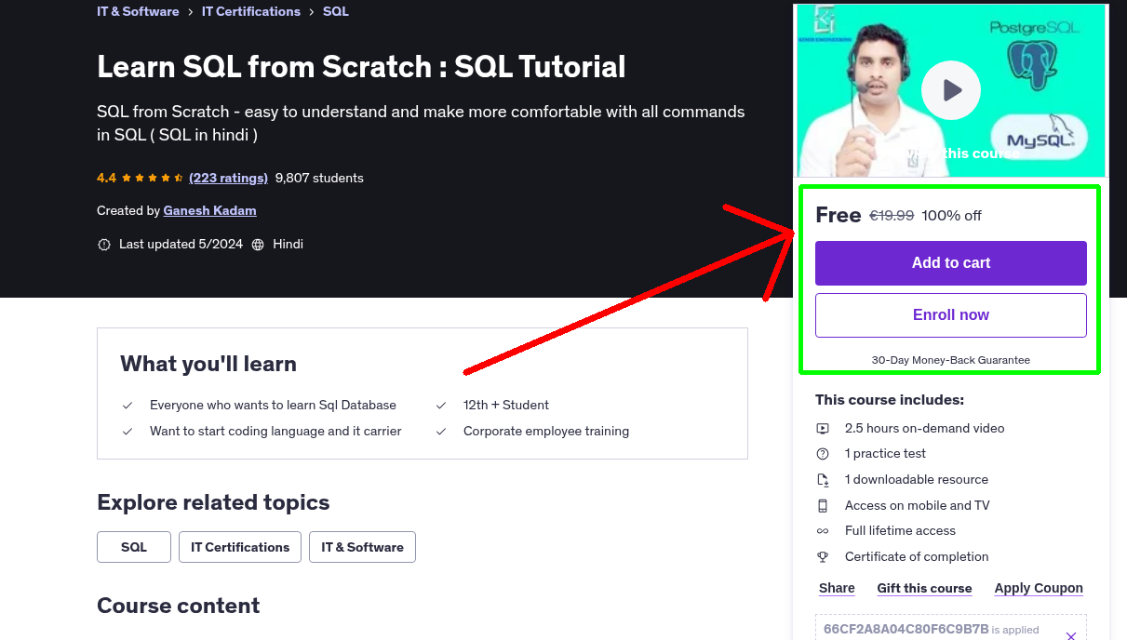Open Gift this course

click(924, 588)
